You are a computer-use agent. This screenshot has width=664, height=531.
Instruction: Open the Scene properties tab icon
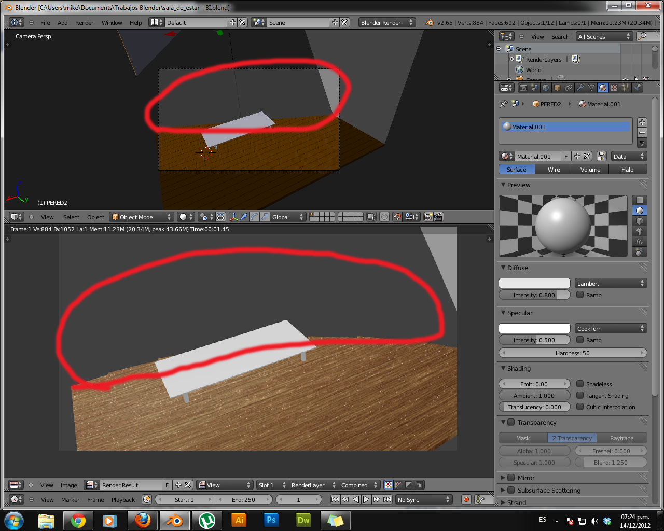coord(534,88)
